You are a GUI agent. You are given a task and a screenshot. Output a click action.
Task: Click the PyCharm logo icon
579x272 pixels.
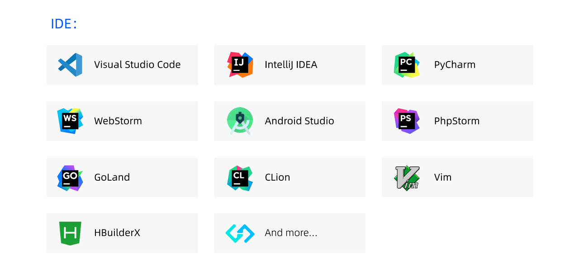pyautogui.click(x=407, y=65)
